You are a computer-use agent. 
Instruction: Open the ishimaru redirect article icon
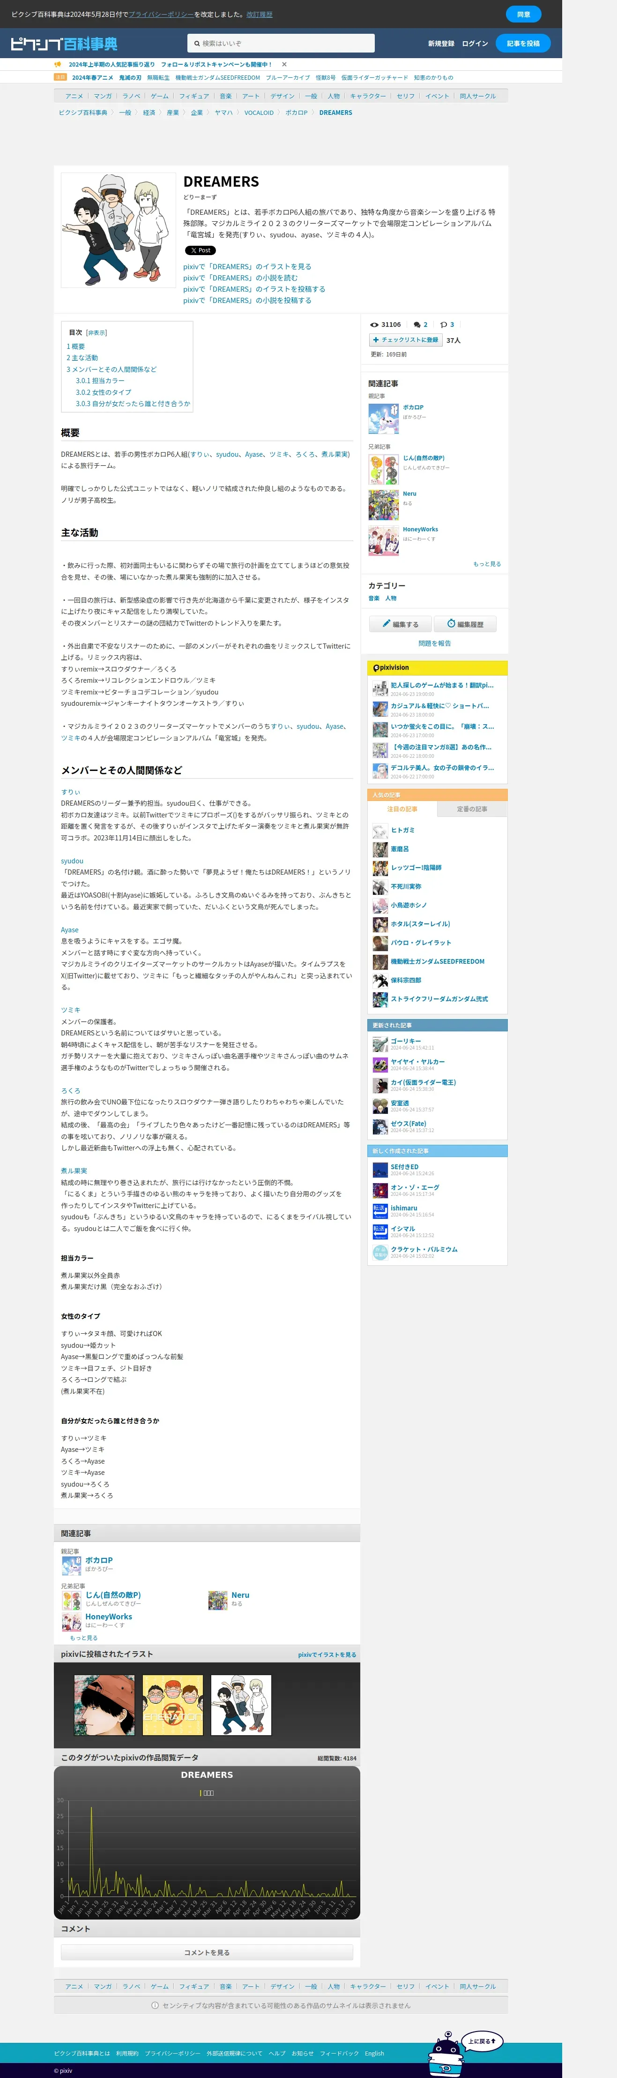click(x=380, y=1211)
